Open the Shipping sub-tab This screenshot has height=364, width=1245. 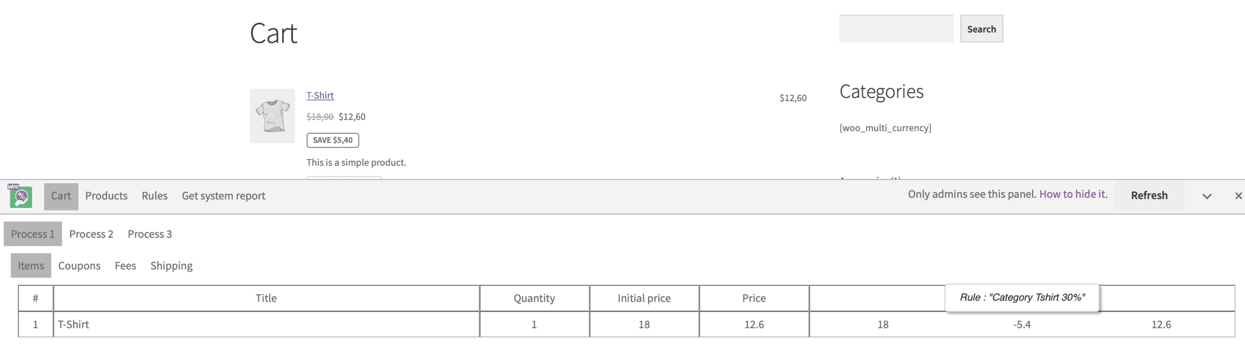pyautogui.click(x=171, y=265)
